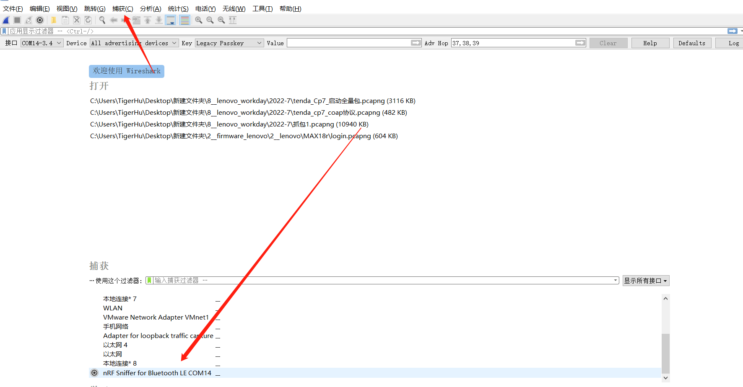Open the 视图(V) menu
743x387 pixels.
tap(67, 9)
